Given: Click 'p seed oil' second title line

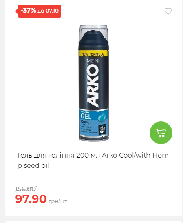Looking at the screenshot, I should tap(33, 165).
